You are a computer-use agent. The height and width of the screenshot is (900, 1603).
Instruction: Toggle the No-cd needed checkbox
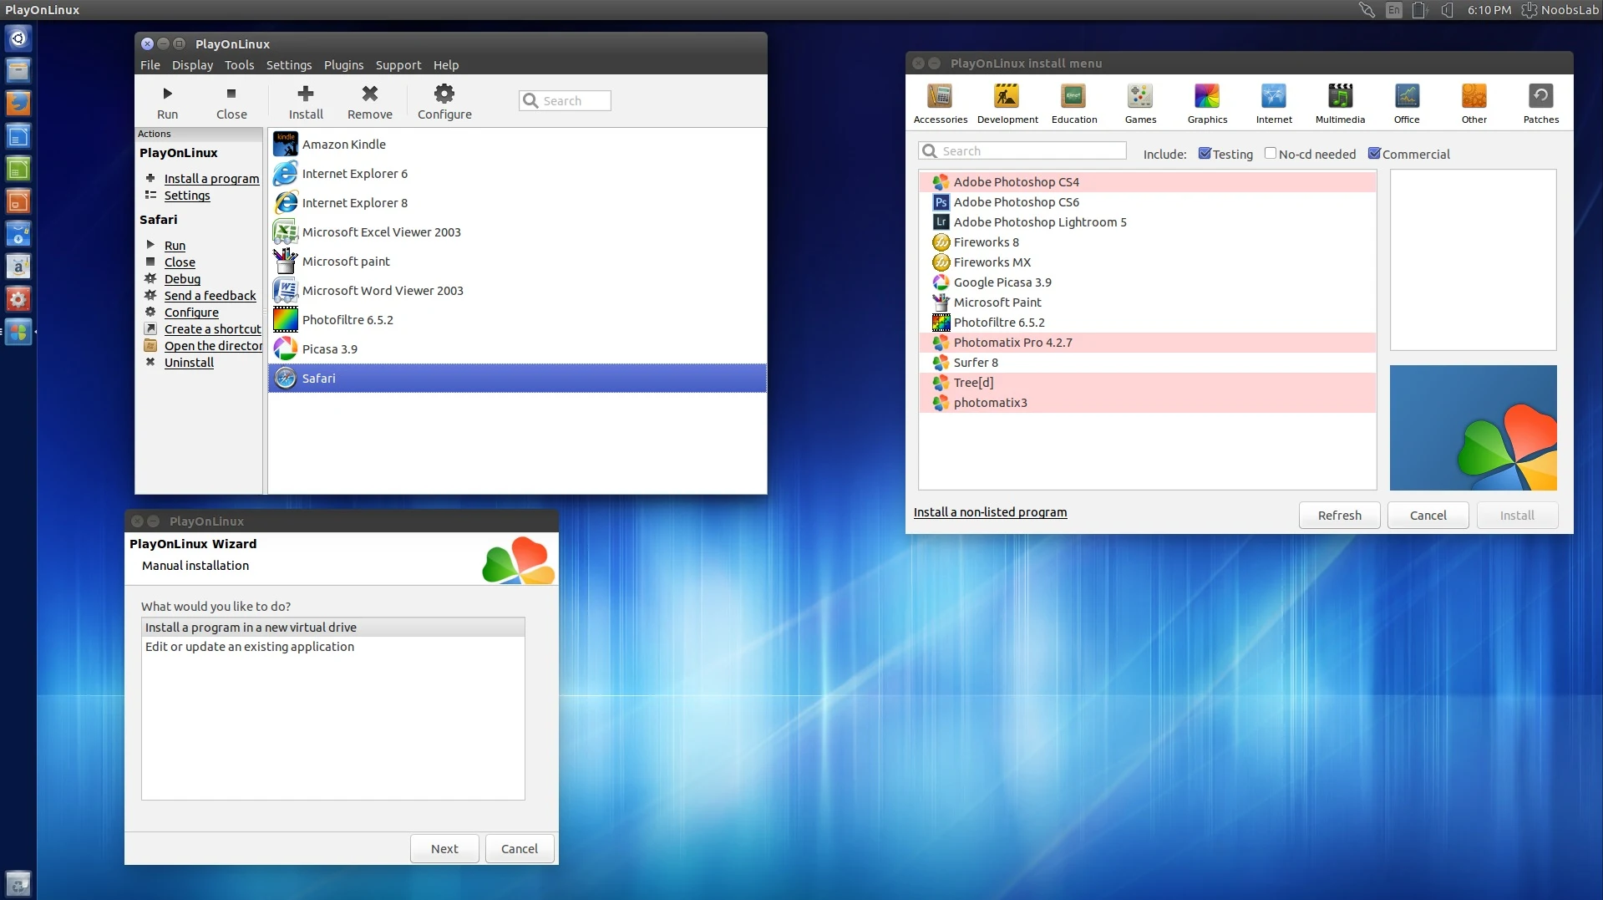point(1270,154)
